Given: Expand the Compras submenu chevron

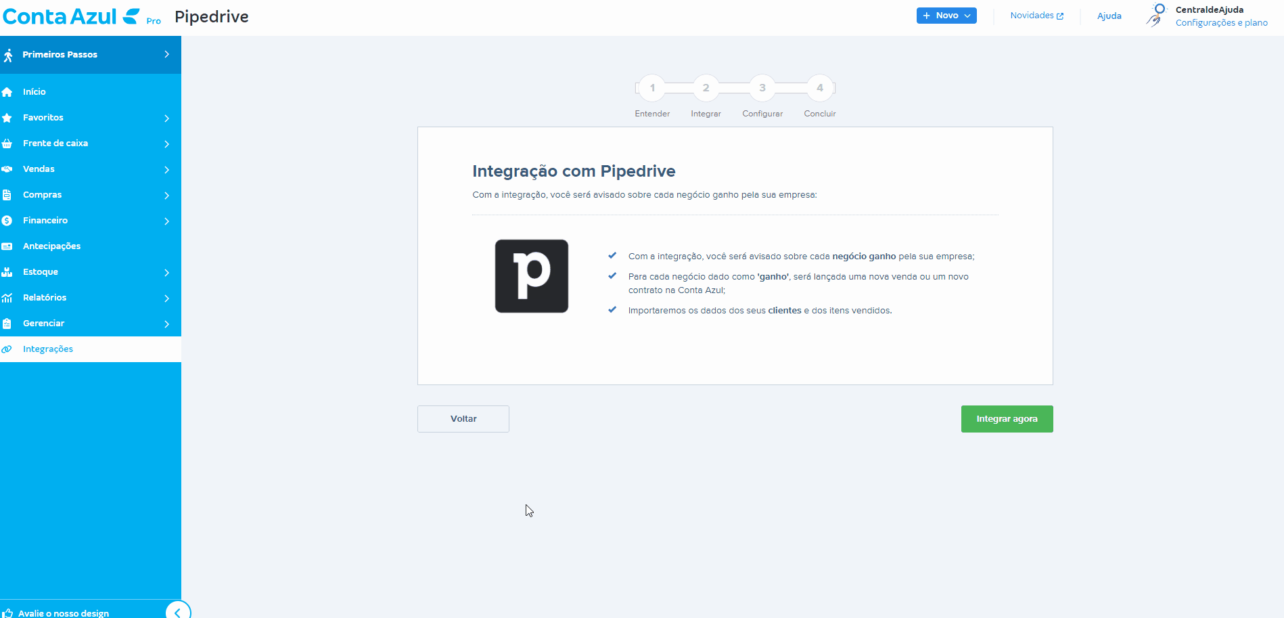Looking at the screenshot, I should tap(166, 195).
